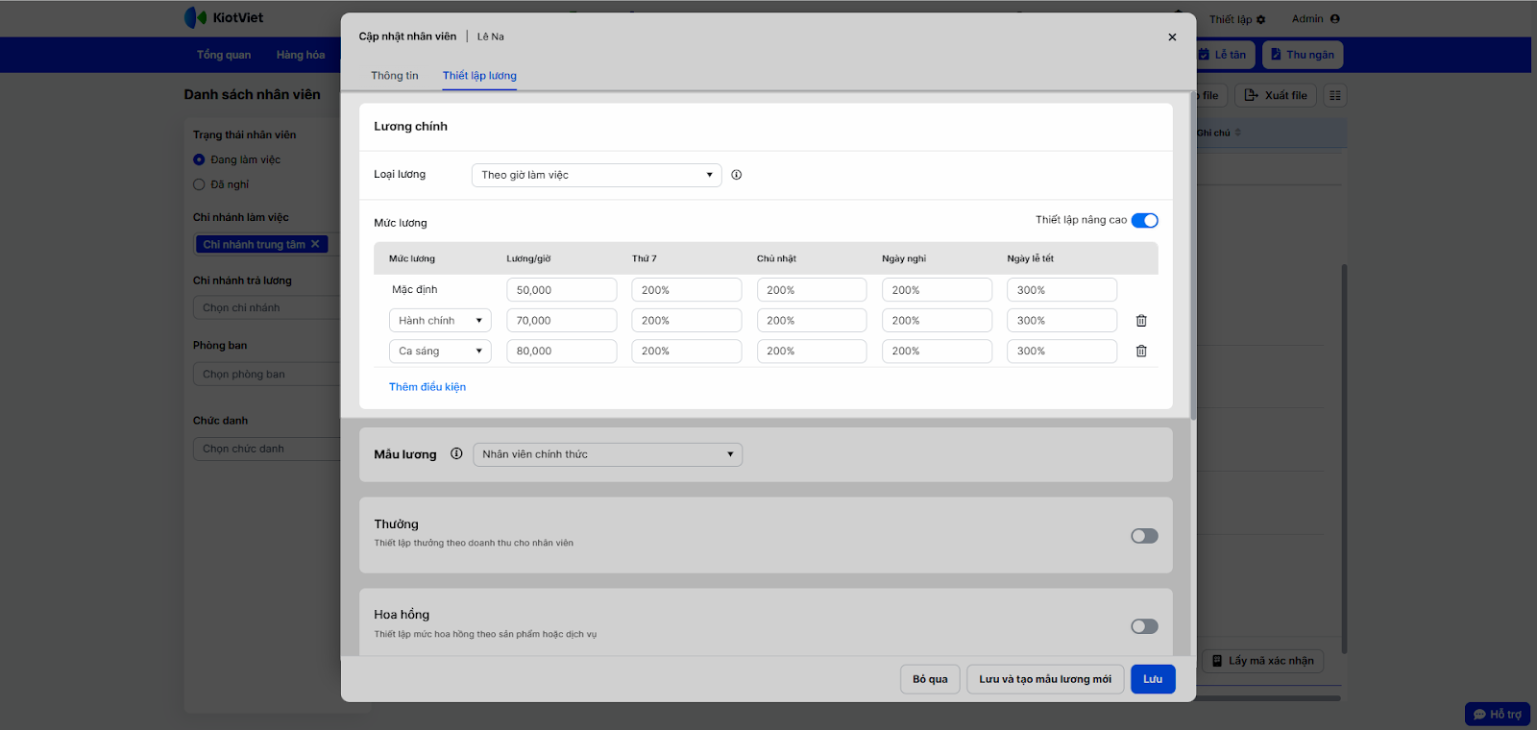Delete the Hành chính salary row
Viewport: 1537px width, 730px height.
pyautogui.click(x=1141, y=321)
